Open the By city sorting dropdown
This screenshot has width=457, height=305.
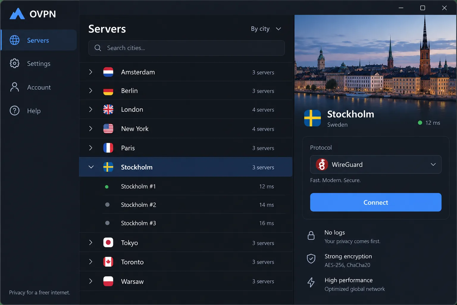(266, 29)
